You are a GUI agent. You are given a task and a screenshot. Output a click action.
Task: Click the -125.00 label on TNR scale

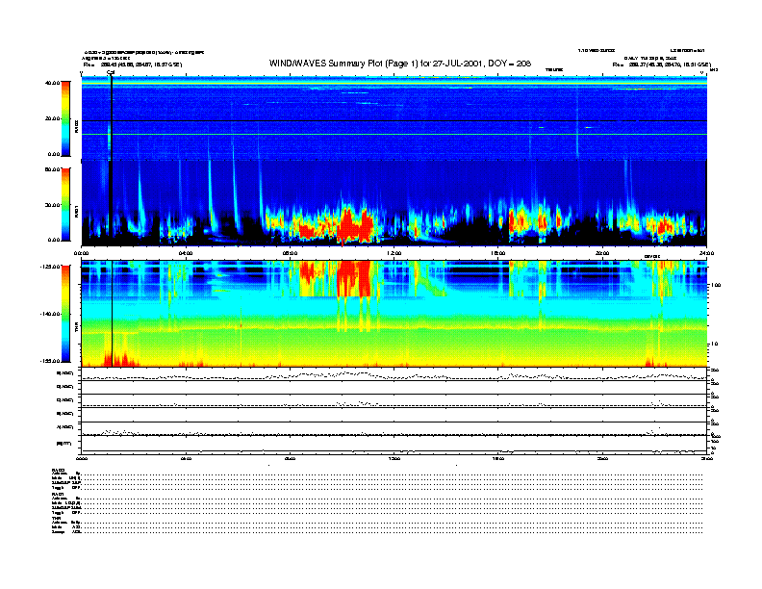[x=50, y=267]
